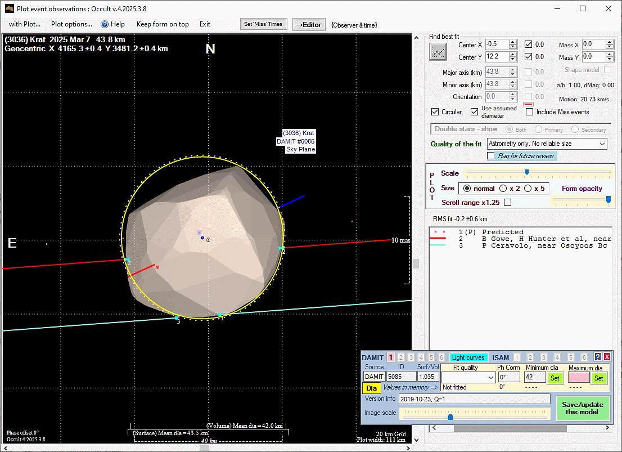The height and width of the screenshot is (452, 622).
Task: Click the Version info text field
Action: coord(475,399)
